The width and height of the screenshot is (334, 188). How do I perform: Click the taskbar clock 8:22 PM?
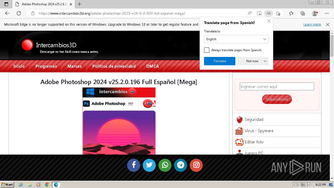click(320, 185)
